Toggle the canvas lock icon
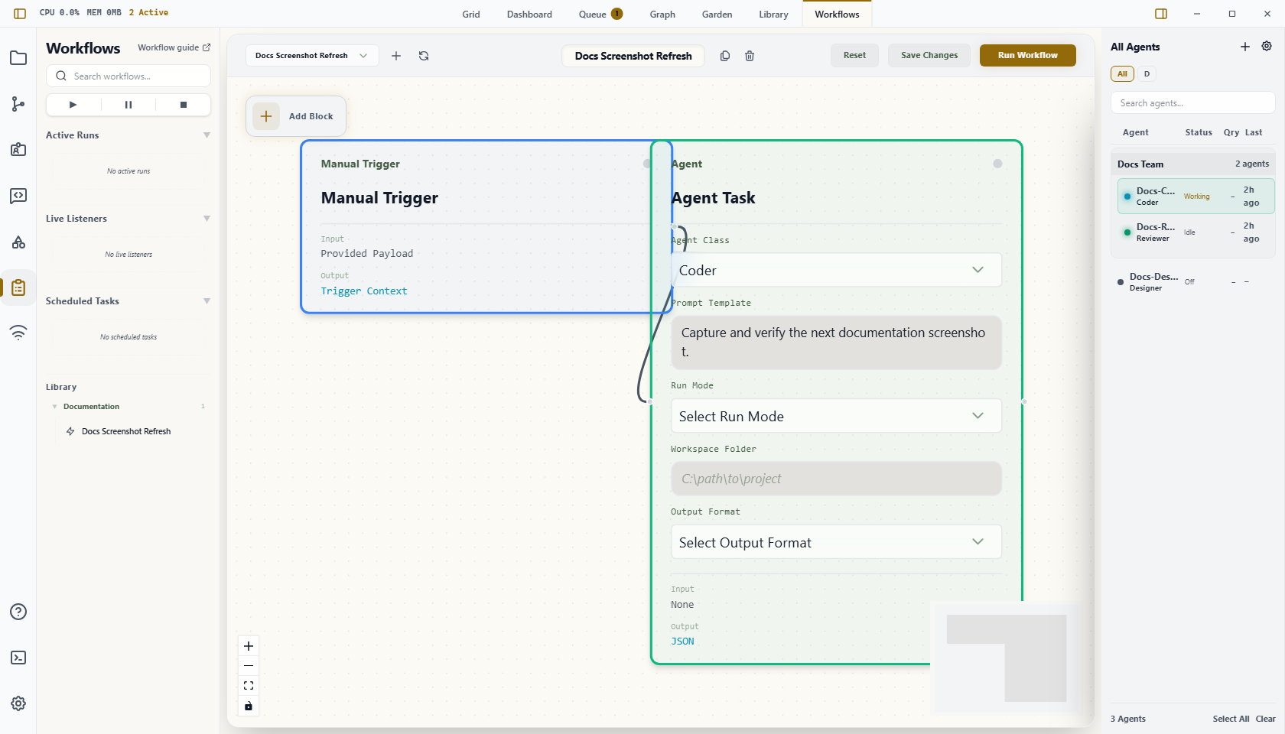 click(249, 706)
